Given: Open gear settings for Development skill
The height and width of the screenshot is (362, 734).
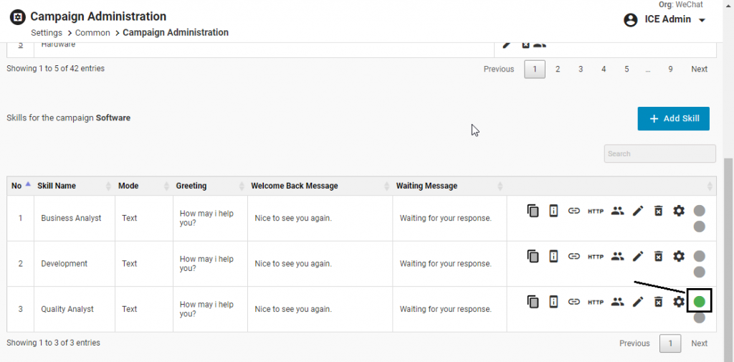Looking at the screenshot, I should click(679, 256).
